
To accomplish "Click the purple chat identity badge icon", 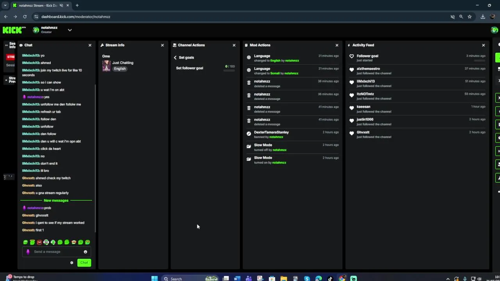I will click(28, 252).
